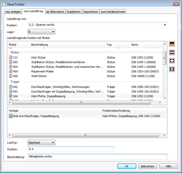Open the Position dropdown for D.2 - Sparren rechts

pos(165,25)
